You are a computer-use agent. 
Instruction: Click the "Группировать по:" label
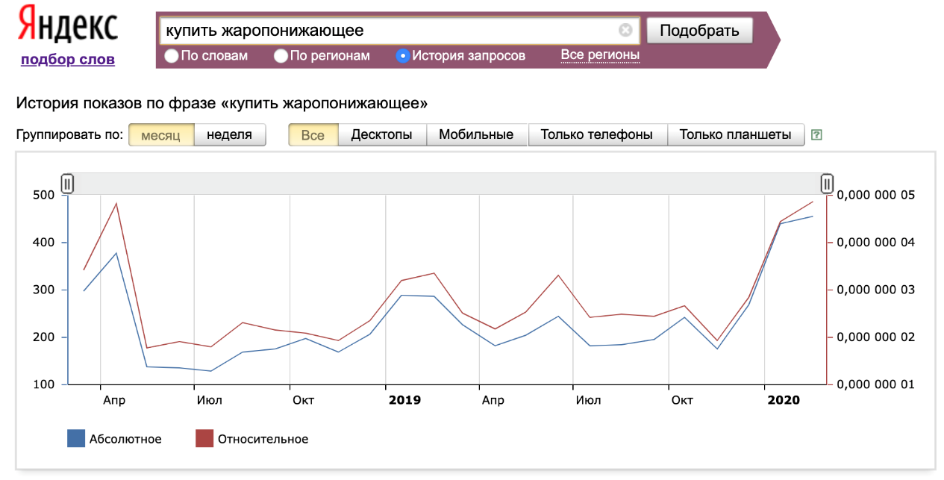point(69,135)
